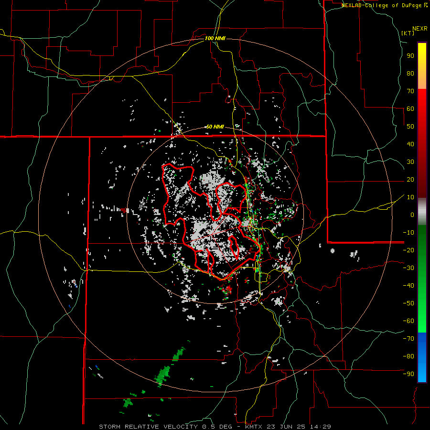The height and width of the screenshot is (430, 430).
Task: Click the 30 value on the velocity scale
Action: click(x=410, y=162)
